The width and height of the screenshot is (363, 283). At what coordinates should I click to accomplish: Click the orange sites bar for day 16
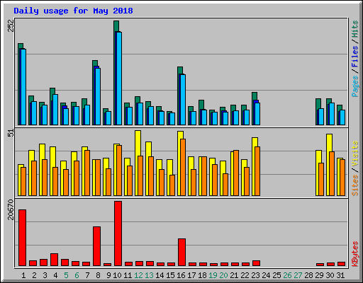point(183,167)
